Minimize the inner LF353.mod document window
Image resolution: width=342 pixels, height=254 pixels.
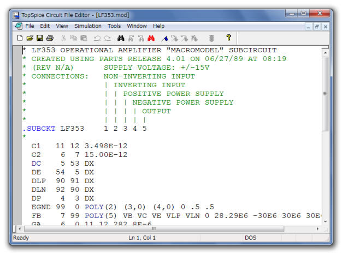[x=308, y=27]
